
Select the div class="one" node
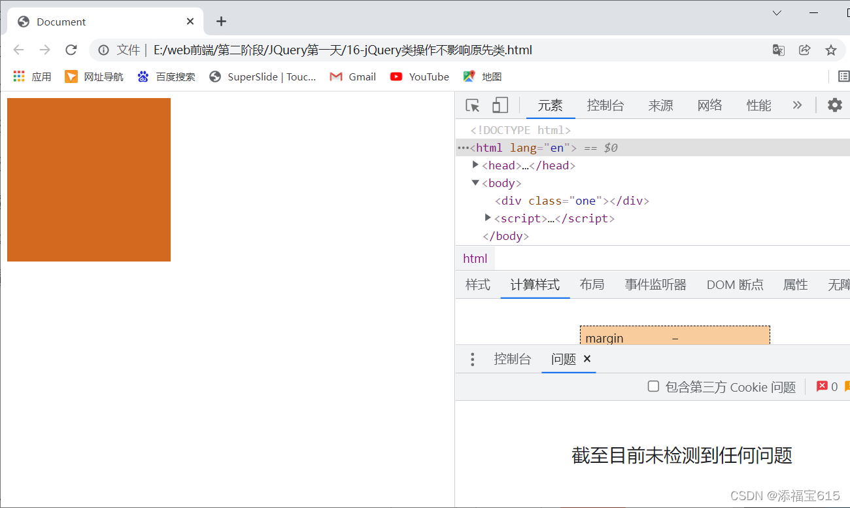coord(572,201)
